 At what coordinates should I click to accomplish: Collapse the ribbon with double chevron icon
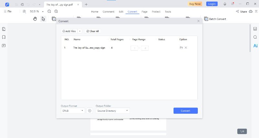pyautogui.click(x=256, y=11)
